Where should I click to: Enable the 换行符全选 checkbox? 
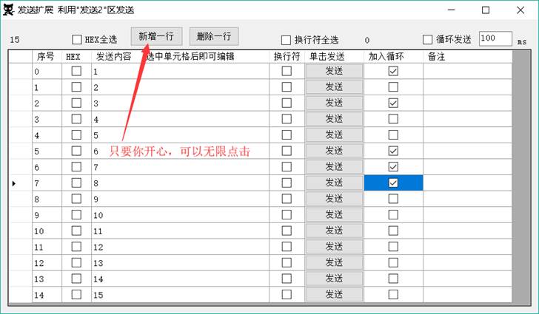point(286,40)
